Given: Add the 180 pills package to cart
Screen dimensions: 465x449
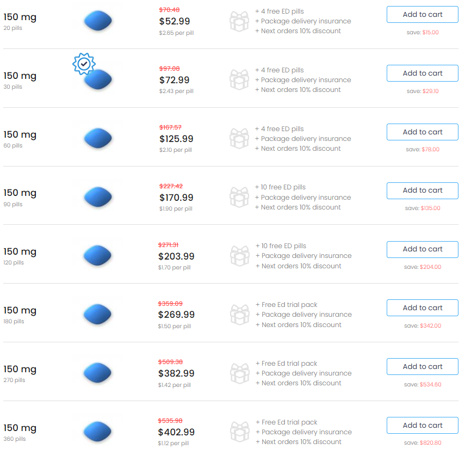Looking at the screenshot, I should [422, 308].
